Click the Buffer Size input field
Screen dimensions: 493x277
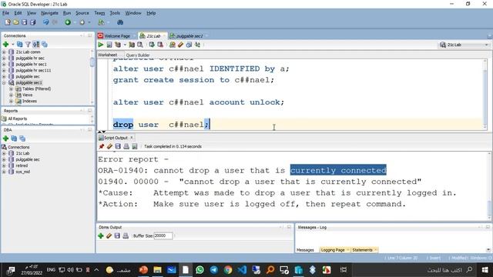coord(163,235)
